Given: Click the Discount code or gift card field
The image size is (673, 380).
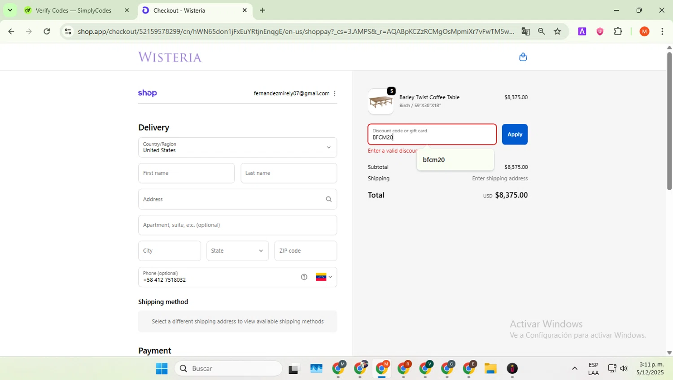Looking at the screenshot, I should 432,135.
